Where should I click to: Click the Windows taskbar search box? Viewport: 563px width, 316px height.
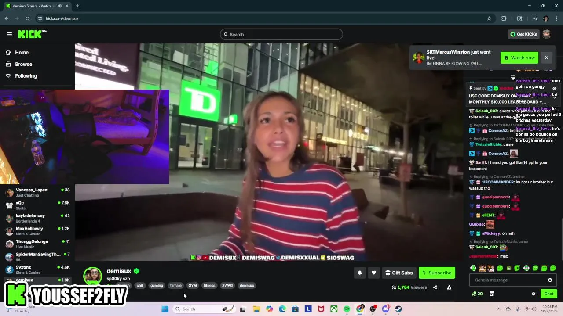click(205, 309)
